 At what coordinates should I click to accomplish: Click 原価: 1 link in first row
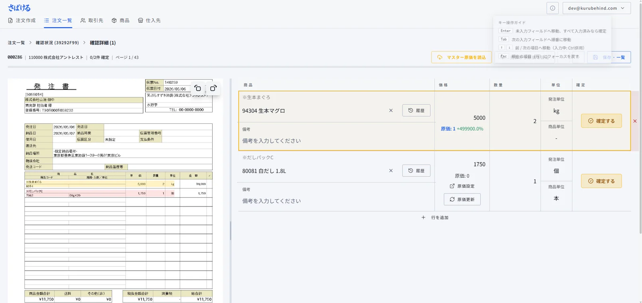click(448, 129)
